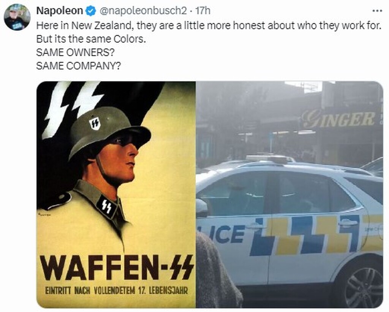The height and width of the screenshot is (312, 389).
Task: Open the @napoleonbusch2 handle link
Action: pyautogui.click(x=143, y=11)
